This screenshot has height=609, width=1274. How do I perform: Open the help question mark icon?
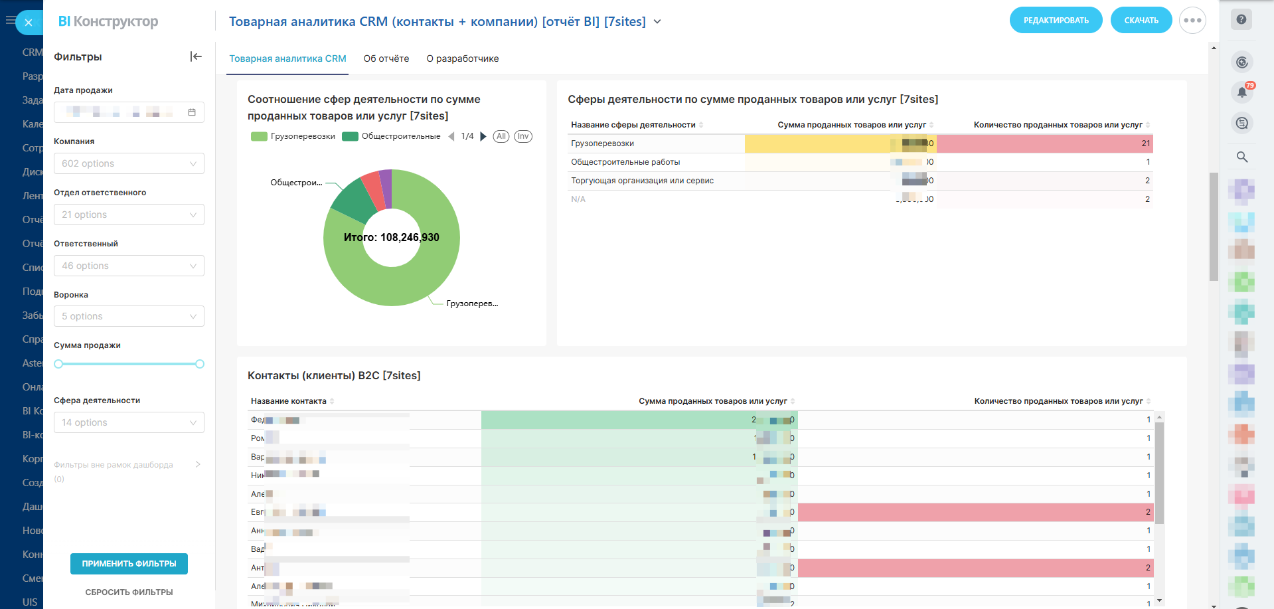(1241, 19)
